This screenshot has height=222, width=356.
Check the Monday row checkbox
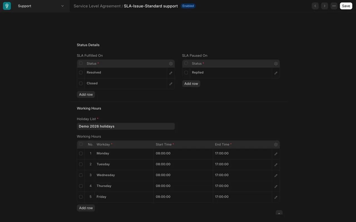81,153
